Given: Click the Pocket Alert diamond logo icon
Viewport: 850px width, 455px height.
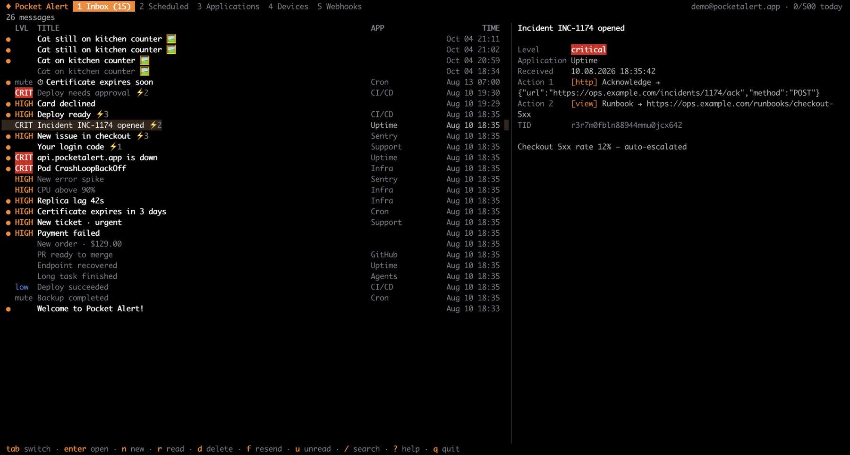Looking at the screenshot, I should tap(8, 7).
